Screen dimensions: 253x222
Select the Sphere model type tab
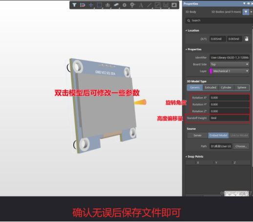[x=242, y=87]
